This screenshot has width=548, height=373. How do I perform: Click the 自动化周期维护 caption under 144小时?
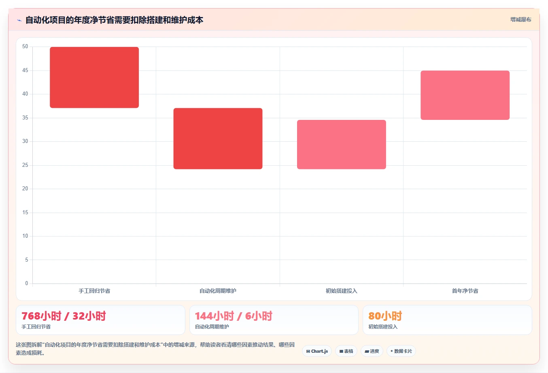click(x=212, y=327)
